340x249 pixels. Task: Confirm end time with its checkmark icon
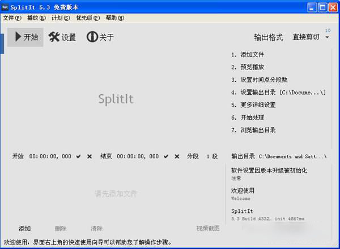(166, 156)
